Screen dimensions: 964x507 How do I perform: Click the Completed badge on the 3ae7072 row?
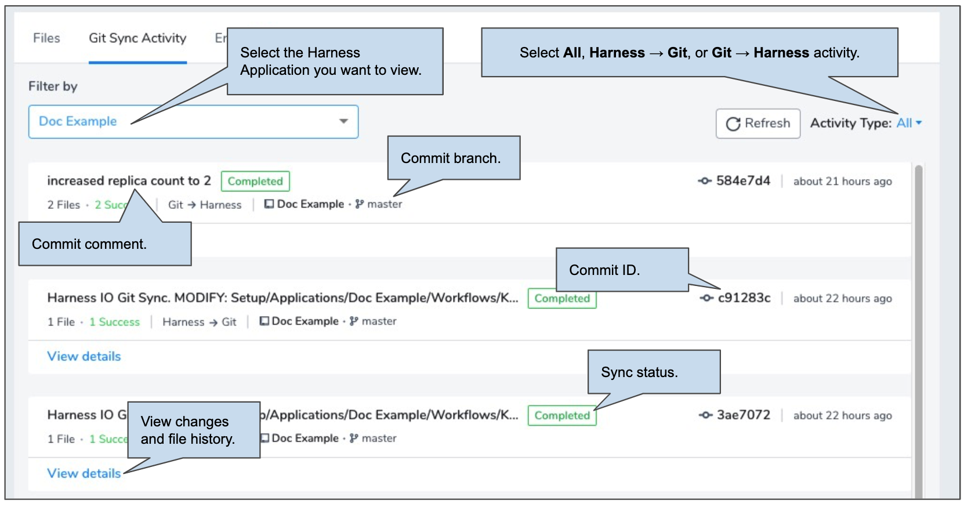click(x=562, y=415)
